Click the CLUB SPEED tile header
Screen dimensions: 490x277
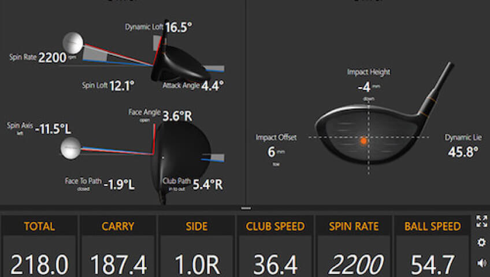click(275, 226)
